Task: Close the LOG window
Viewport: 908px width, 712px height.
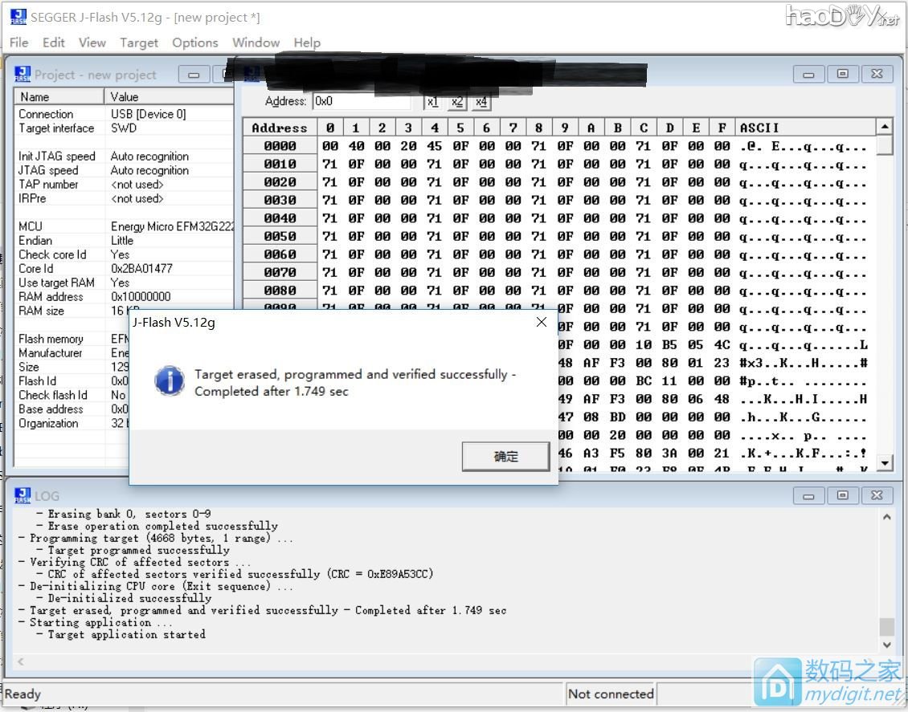Action: (877, 495)
